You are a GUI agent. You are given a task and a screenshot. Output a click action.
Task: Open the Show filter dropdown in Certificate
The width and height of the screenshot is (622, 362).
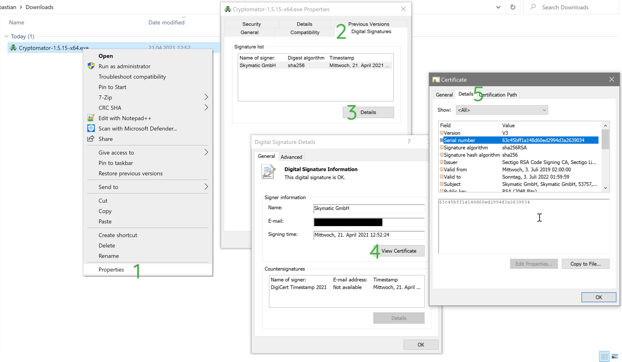coord(544,110)
